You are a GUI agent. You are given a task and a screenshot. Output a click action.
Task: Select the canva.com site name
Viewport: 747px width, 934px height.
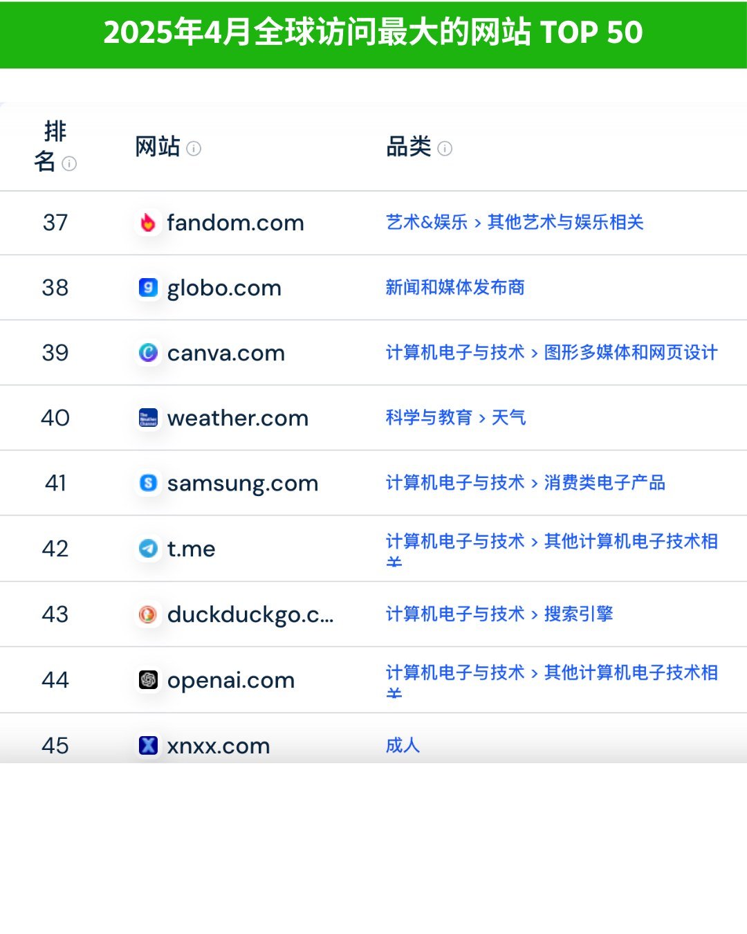(225, 354)
